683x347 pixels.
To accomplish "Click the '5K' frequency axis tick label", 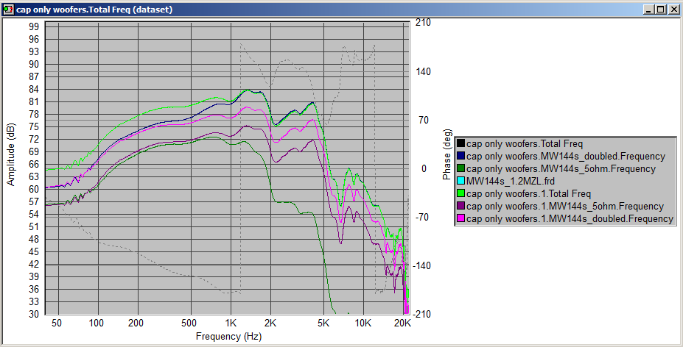I will (x=323, y=323).
